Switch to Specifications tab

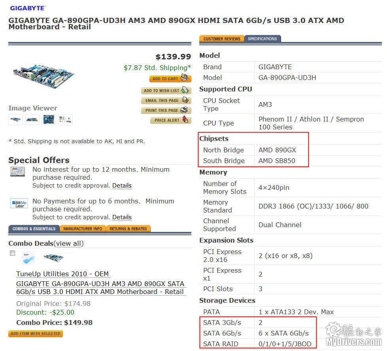point(262,39)
